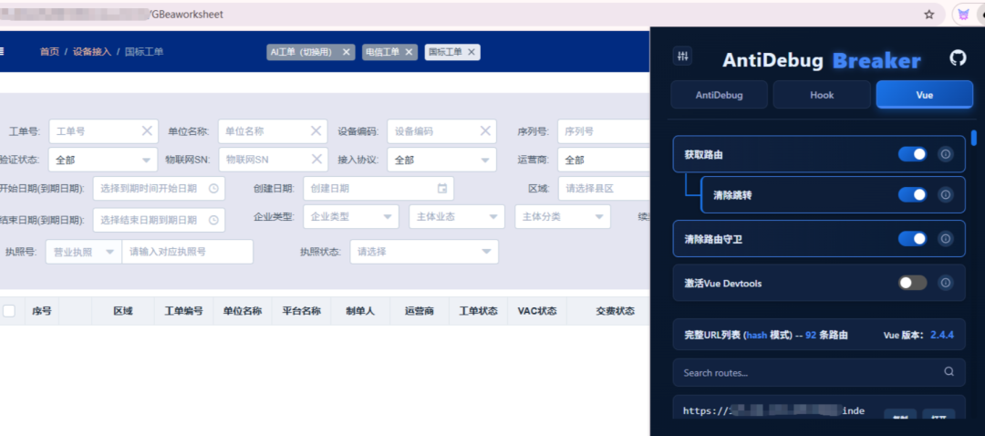Click the 序号 column header
This screenshot has width=985, height=436.
coord(42,311)
